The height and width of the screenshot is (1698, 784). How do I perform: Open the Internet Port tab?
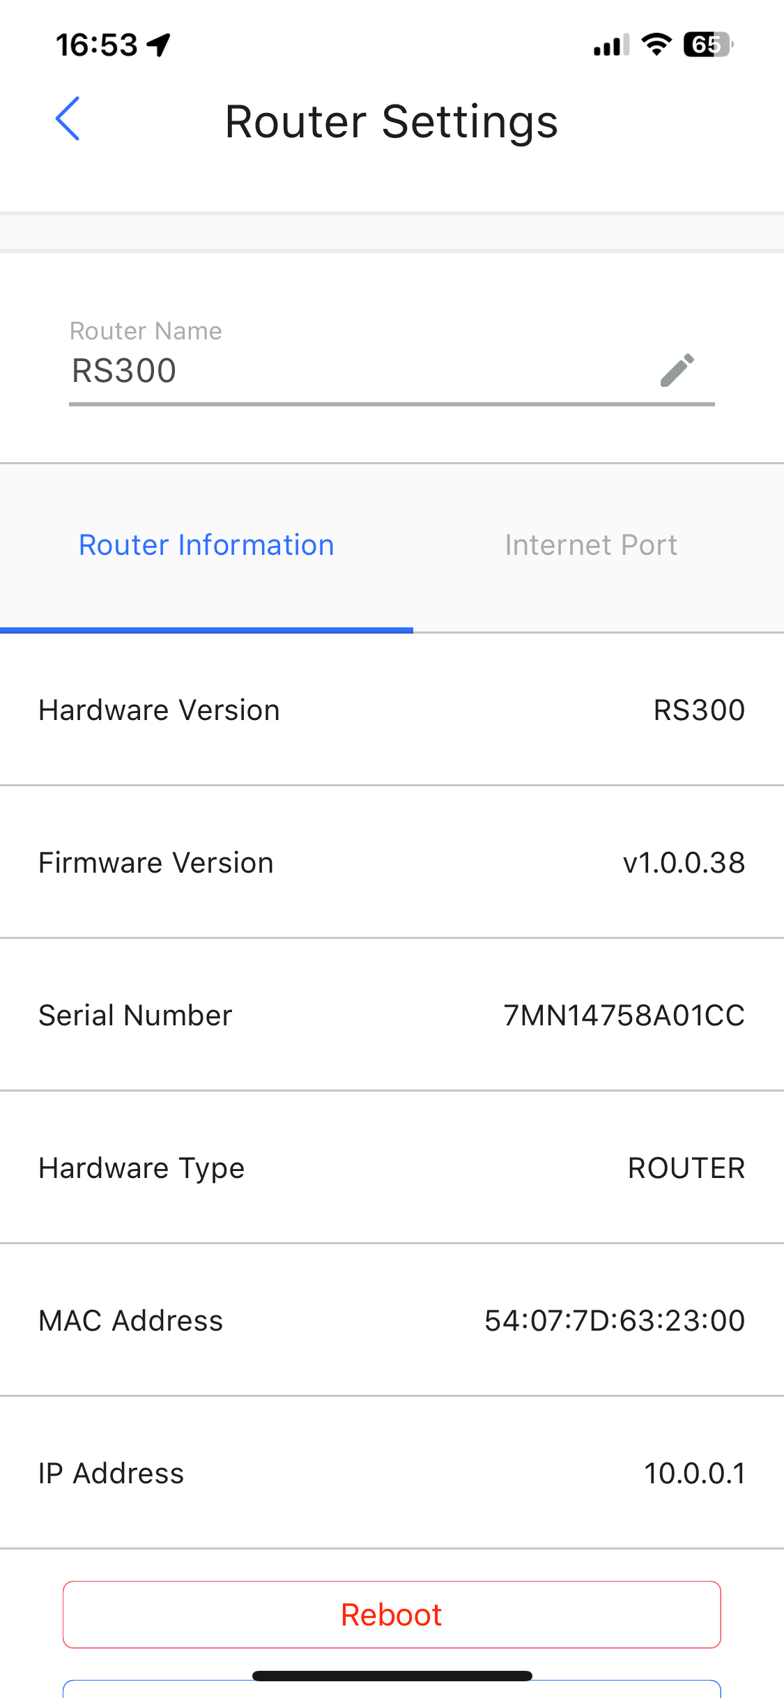tap(591, 545)
